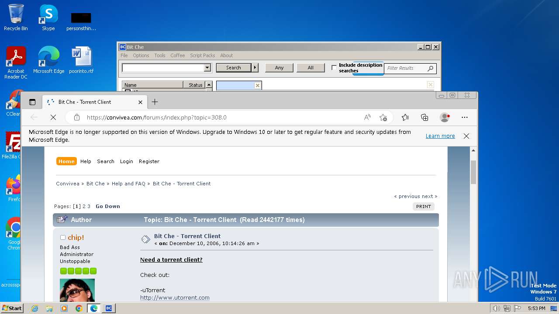559x314 pixels.
Task: Open the Tools menu in Bit Che
Action: pos(160,55)
